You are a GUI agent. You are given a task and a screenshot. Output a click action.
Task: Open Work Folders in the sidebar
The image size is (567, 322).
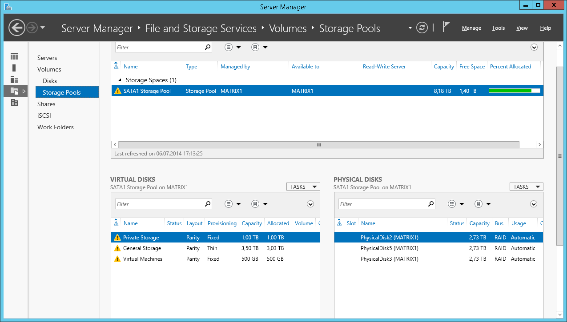tap(56, 127)
